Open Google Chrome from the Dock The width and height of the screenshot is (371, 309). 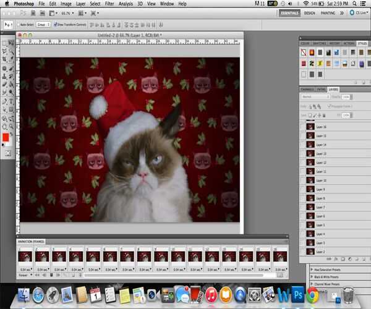point(312,295)
